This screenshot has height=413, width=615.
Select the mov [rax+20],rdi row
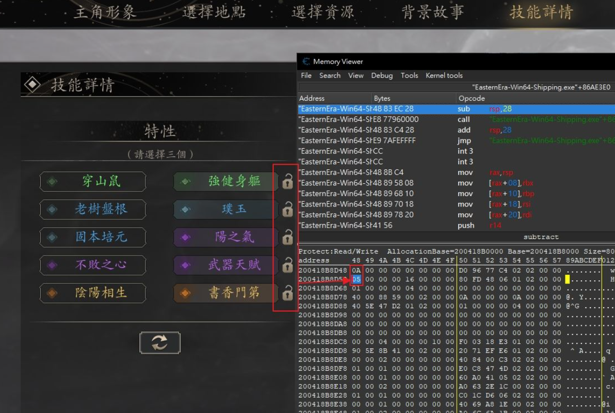pyautogui.click(x=456, y=215)
